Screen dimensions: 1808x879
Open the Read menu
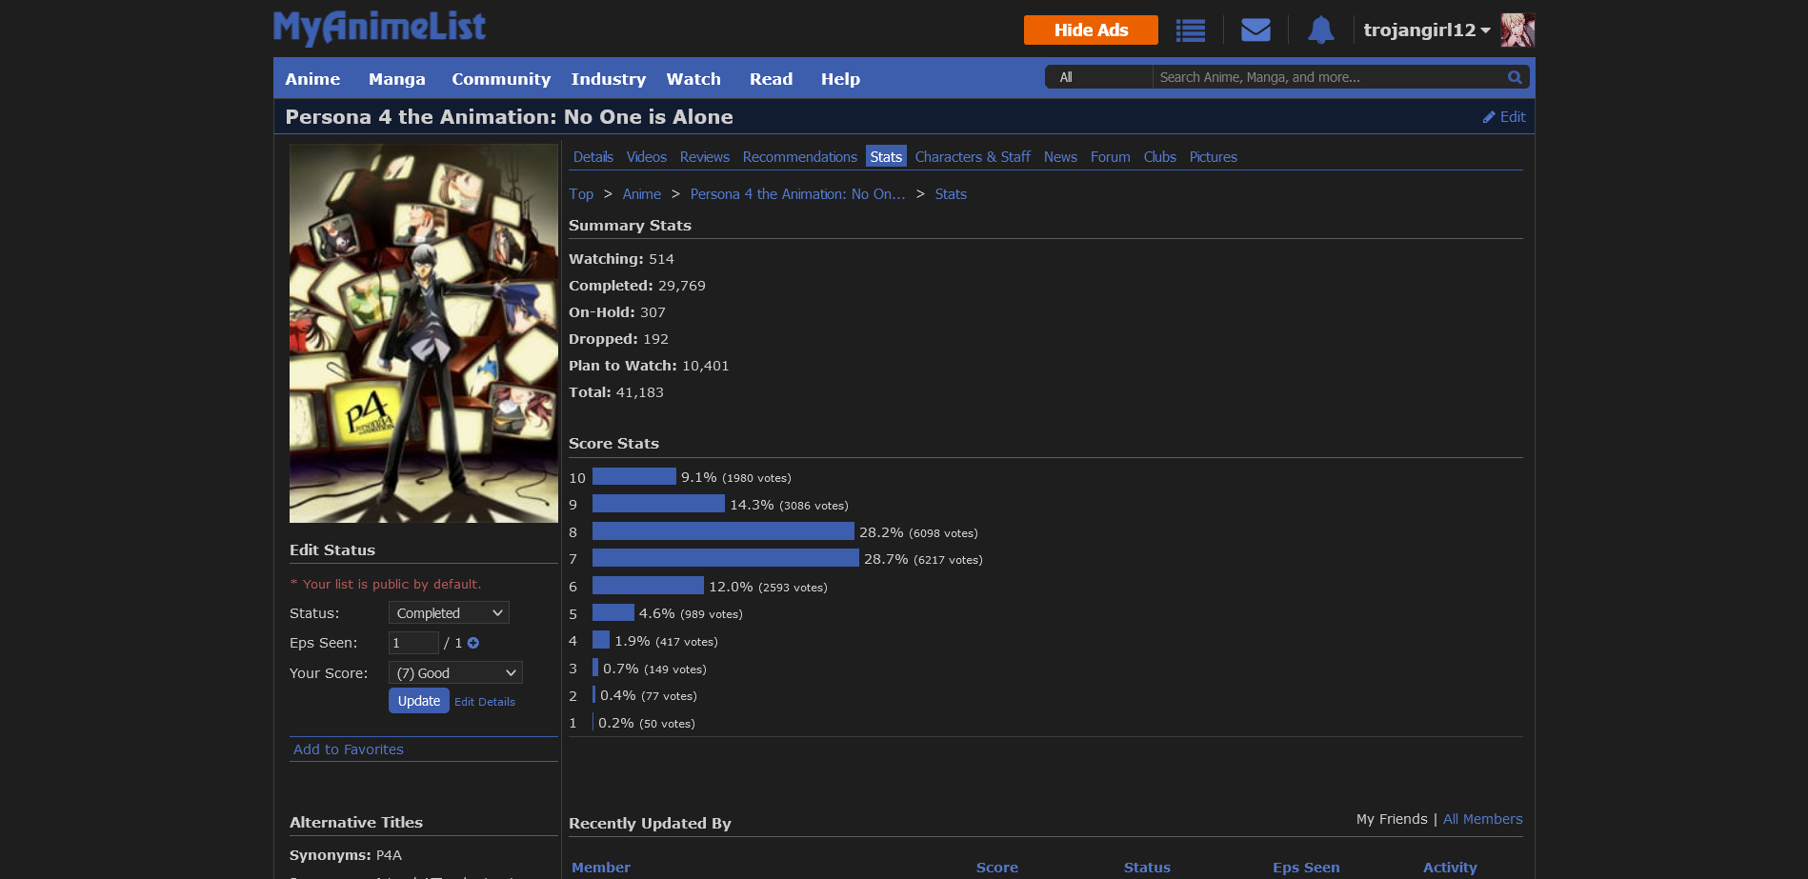pos(771,79)
